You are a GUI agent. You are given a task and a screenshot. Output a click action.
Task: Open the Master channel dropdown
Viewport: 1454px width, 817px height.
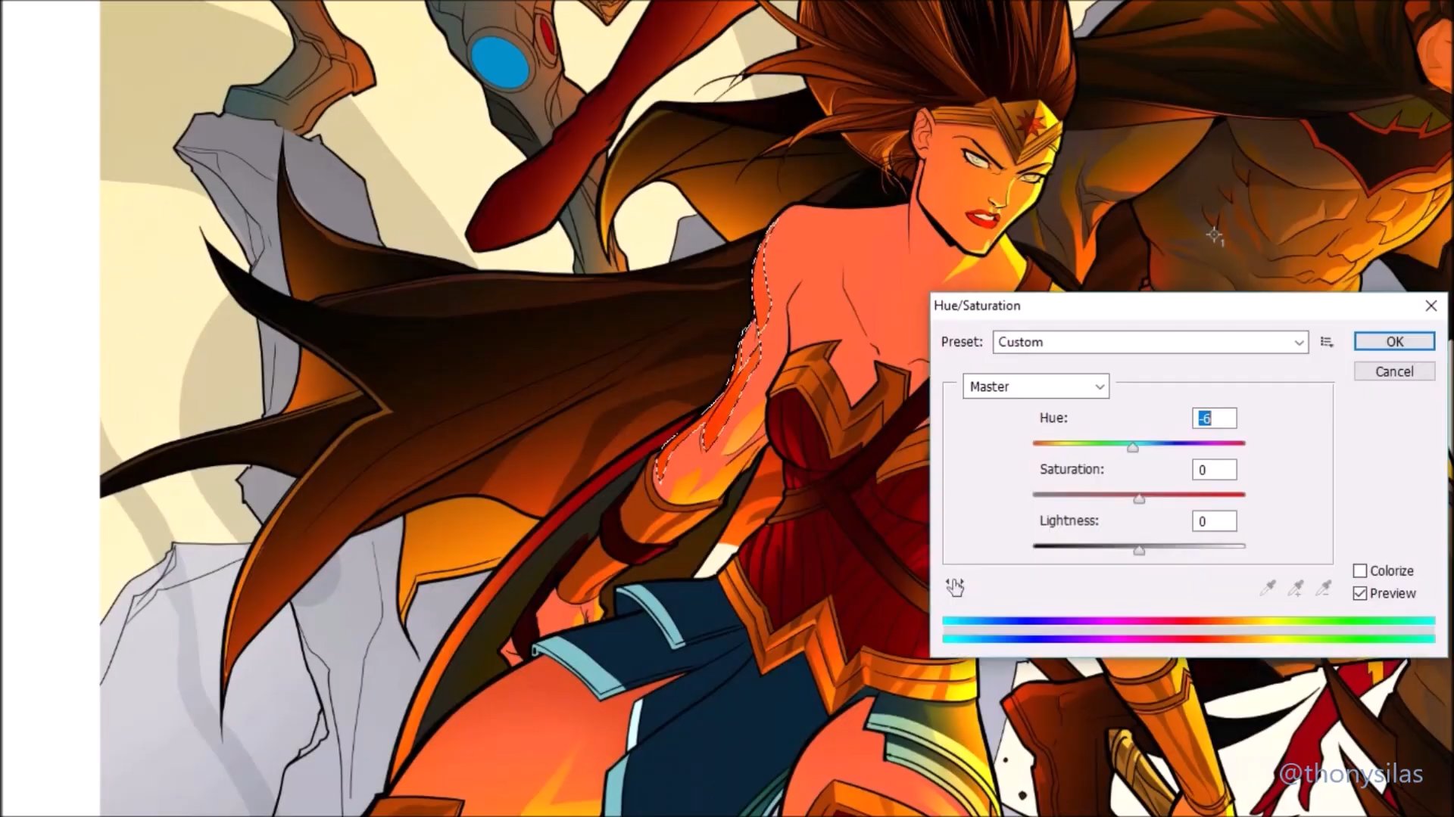coord(1035,387)
